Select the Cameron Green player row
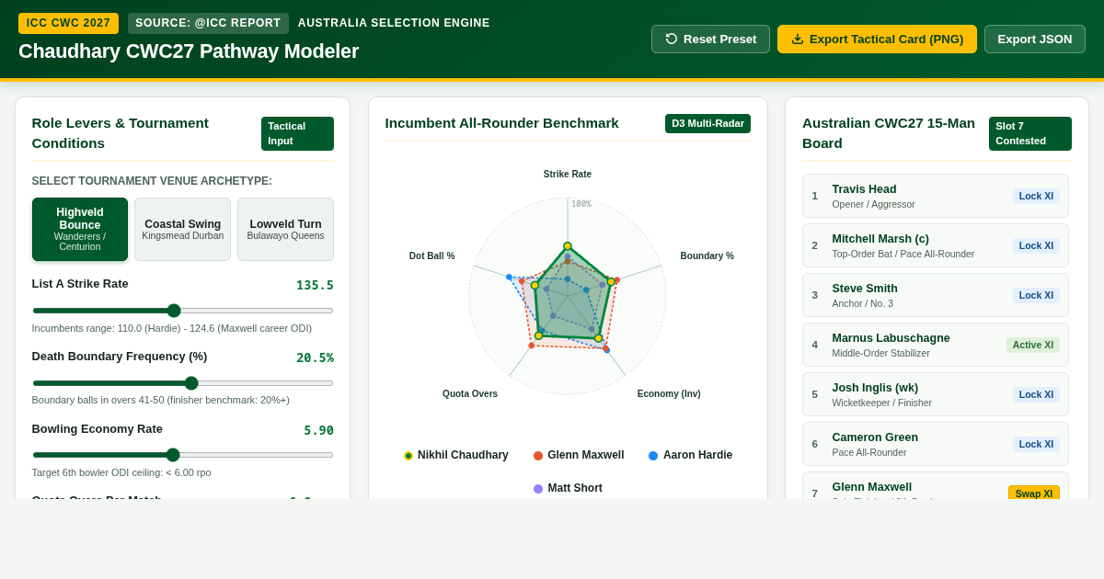The height and width of the screenshot is (579, 1104). click(936, 444)
